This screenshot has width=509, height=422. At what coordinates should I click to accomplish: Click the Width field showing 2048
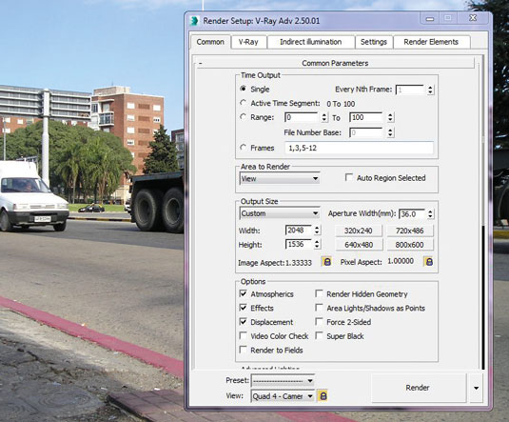pos(299,231)
